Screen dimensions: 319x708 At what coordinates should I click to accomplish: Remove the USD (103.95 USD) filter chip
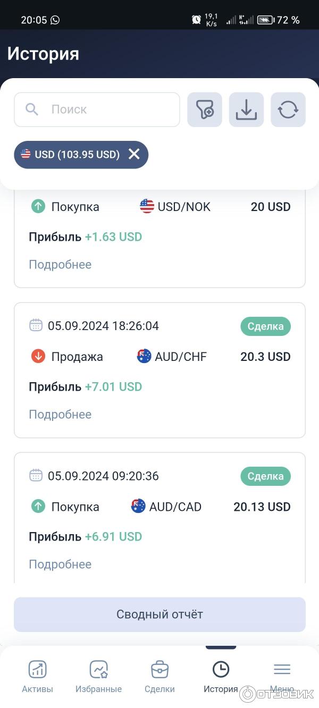coord(134,154)
